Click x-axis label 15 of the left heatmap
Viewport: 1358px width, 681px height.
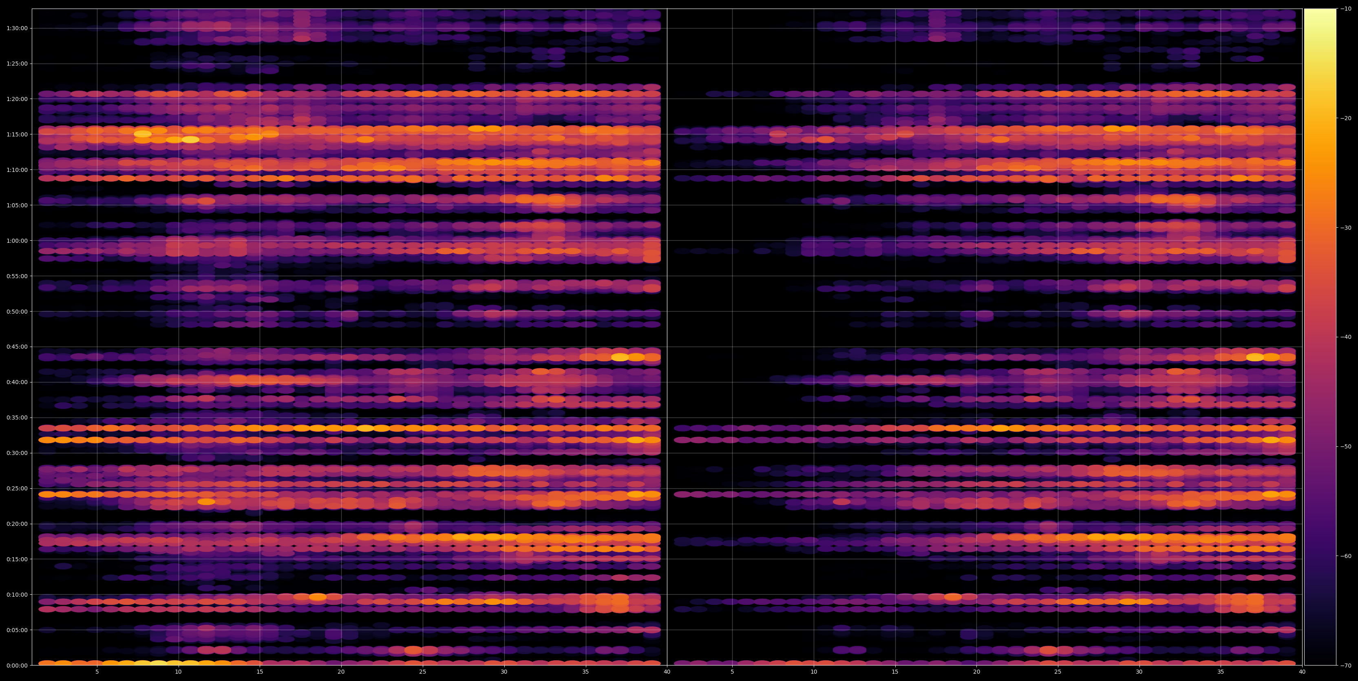click(x=260, y=672)
